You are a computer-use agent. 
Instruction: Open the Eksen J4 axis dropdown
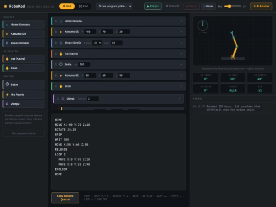pyautogui.click(x=97, y=43)
